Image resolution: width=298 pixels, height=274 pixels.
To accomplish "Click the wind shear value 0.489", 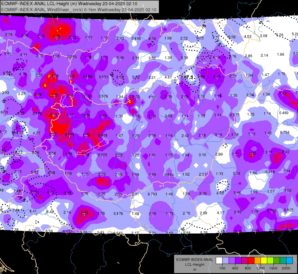I will [87, 77].
